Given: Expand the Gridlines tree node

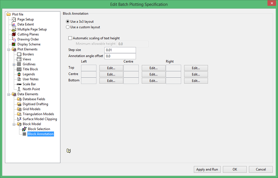Looking at the screenshot, I should tap(14, 65).
